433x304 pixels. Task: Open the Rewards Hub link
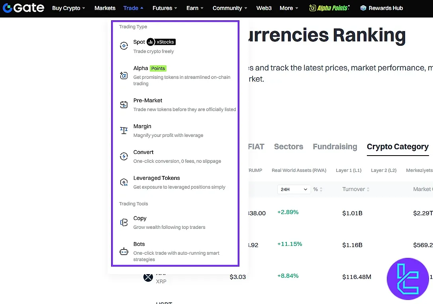tap(381, 8)
